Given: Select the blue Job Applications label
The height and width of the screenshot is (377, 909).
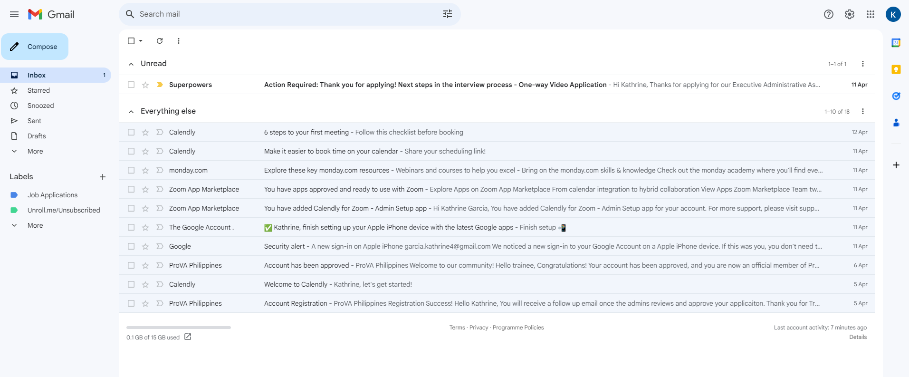Looking at the screenshot, I should pyautogui.click(x=52, y=195).
